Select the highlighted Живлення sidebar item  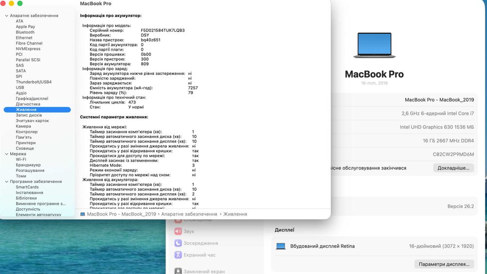coord(37,110)
